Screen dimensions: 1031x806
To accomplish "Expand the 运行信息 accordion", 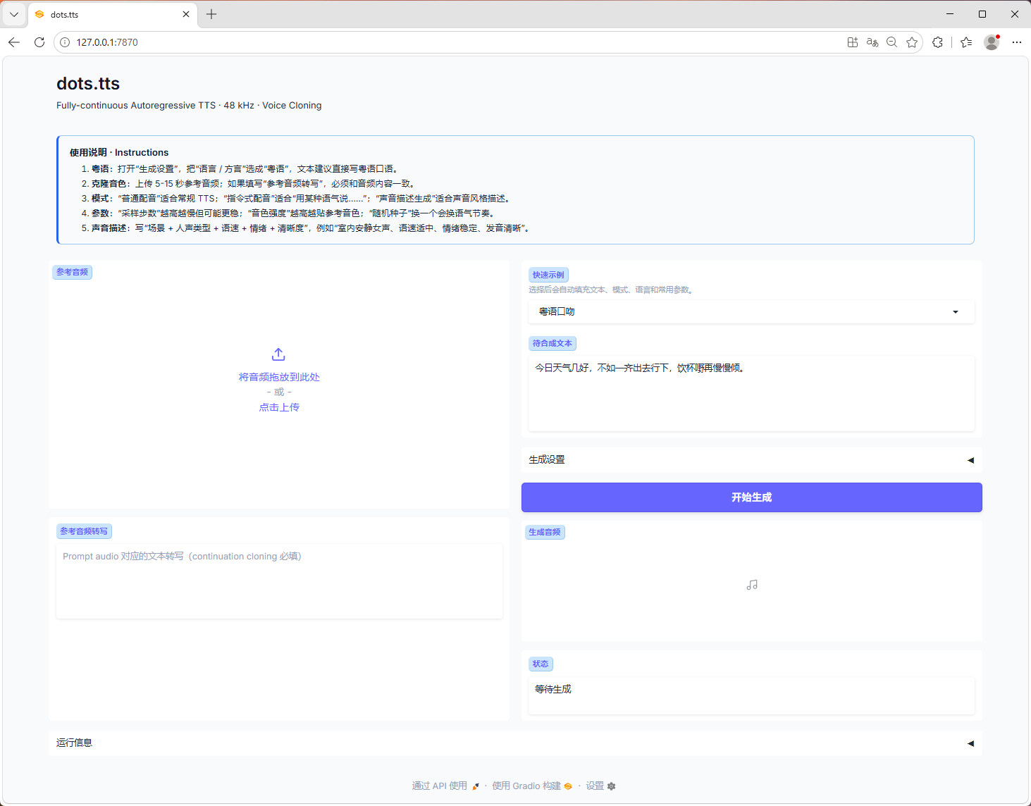I will (515, 743).
